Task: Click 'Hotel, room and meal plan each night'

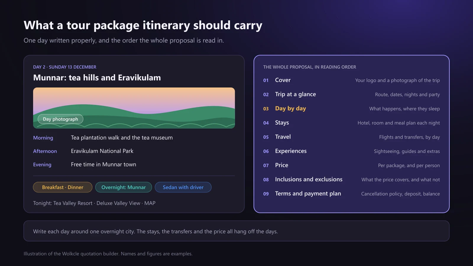Action: tap(399, 123)
